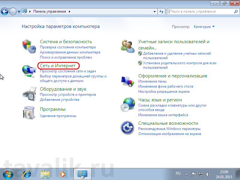The width and height of the screenshot is (240, 180).
Task: Click the Forward navigation arrow button
Action: [13, 11]
